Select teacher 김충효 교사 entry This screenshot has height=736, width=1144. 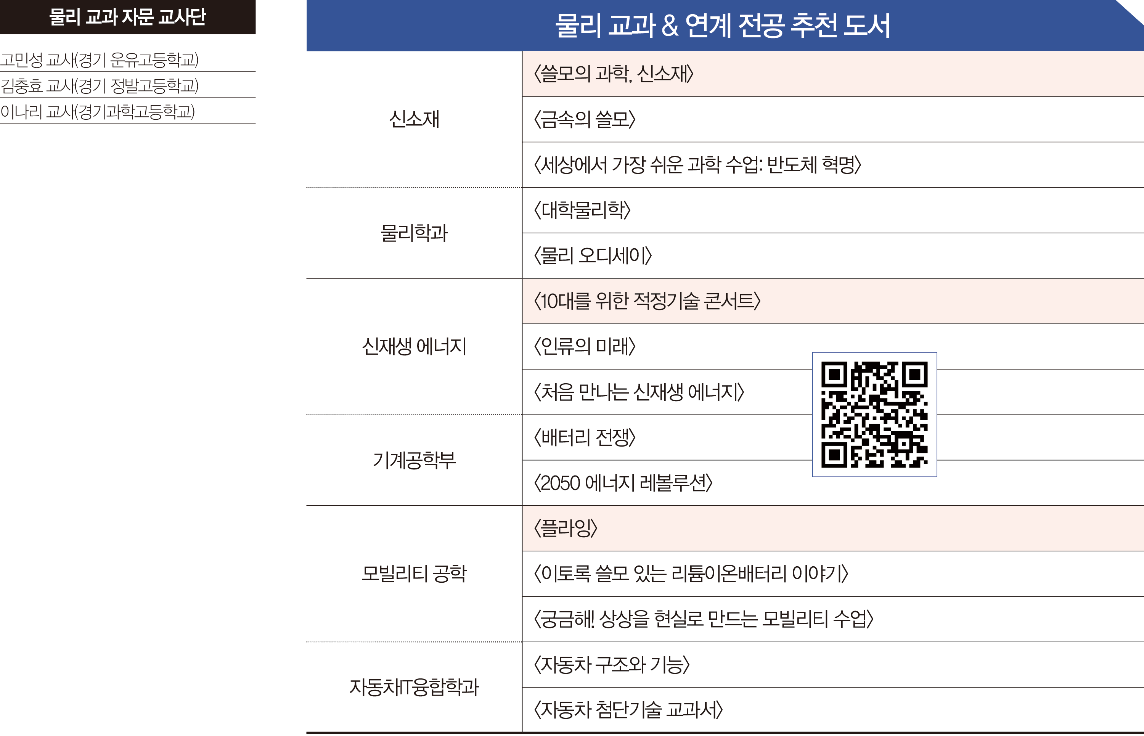100,86
